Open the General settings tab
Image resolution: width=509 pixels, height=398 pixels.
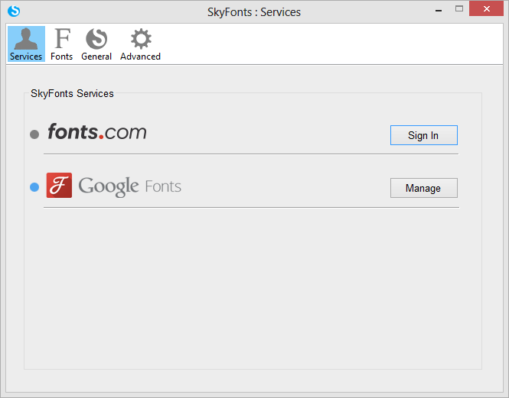96,44
